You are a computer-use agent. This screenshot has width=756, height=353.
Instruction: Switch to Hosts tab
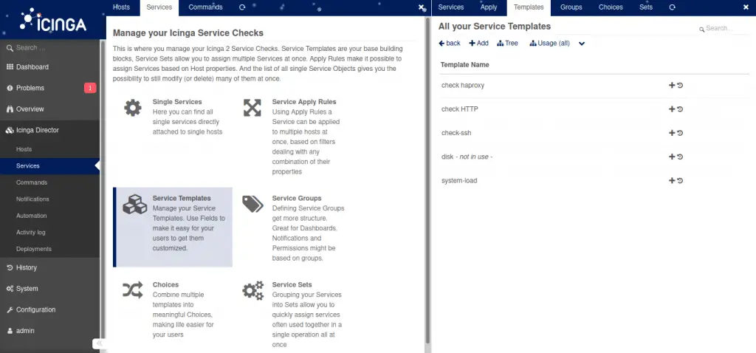(x=121, y=7)
